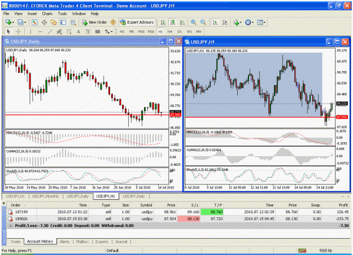The height and width of the screenshot is (255, 353).
Task: Switch chart to line chart icon
Action: coord(182,22)
